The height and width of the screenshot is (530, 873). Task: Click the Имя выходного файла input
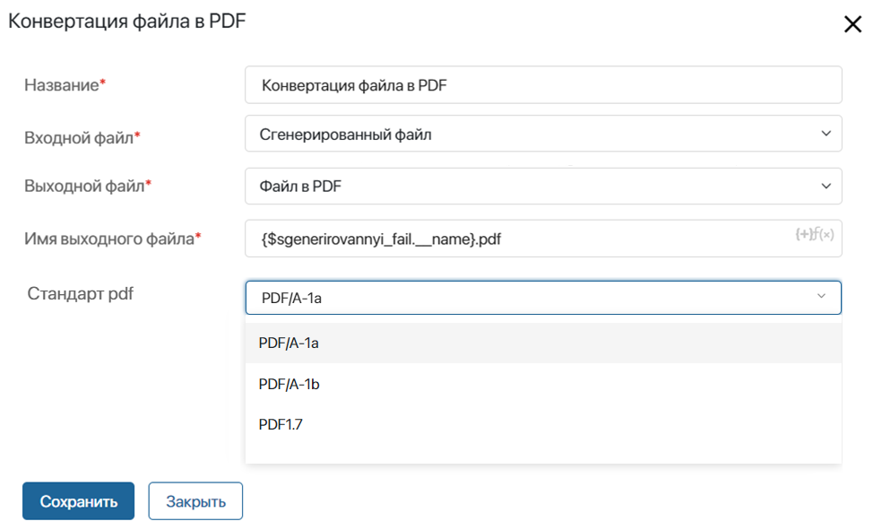click(543, 239)
